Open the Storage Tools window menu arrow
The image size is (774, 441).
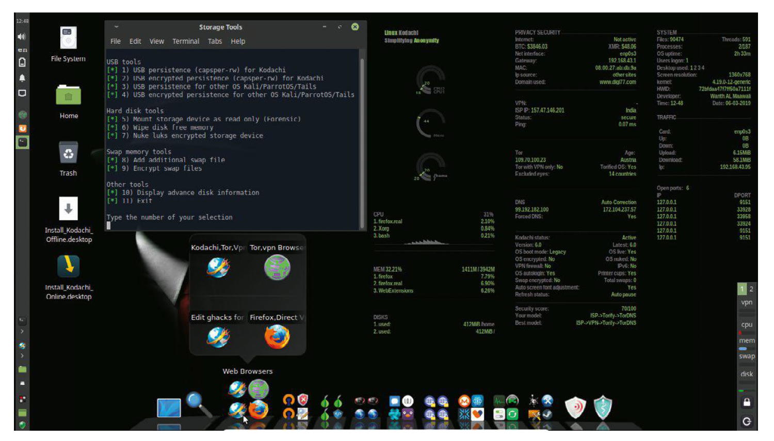click(116, 27)
